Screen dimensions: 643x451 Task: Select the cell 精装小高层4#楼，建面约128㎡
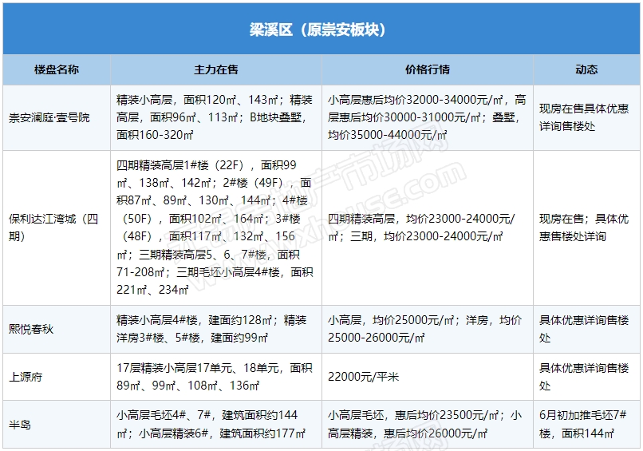pyautogui.click(x=216, y=329)
